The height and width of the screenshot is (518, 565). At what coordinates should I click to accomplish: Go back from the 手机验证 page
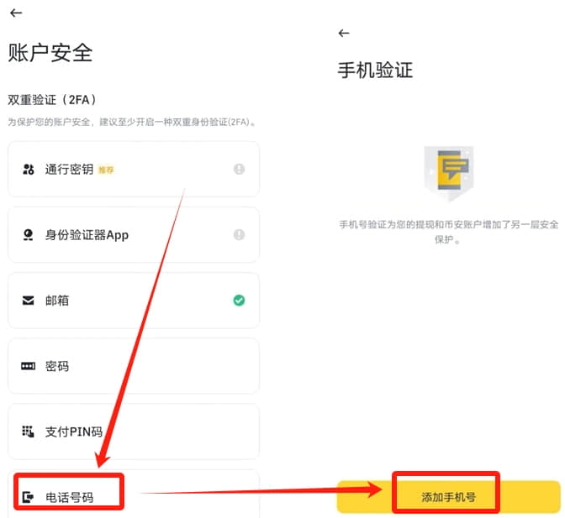click(x=344, y=33)
